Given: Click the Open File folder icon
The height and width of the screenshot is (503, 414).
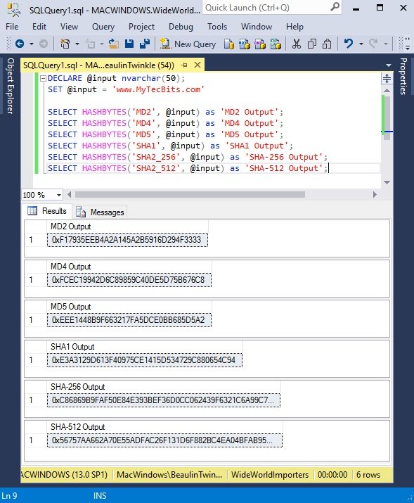Looking at the screenshot, I should pos(113,44).
